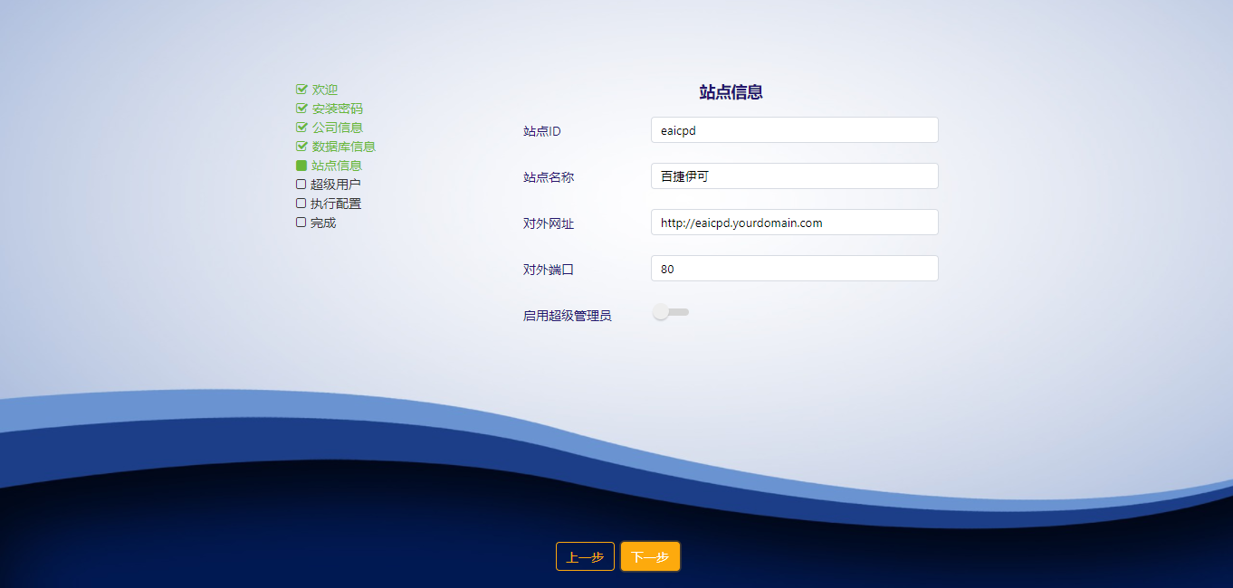Image resolution: width=1233 pixels, height=588 pixels.
Task: Click the checked icon beside 安装密码 step
Action: (302, 109)
